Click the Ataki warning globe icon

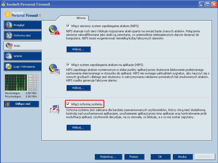(x=9, y=46)
